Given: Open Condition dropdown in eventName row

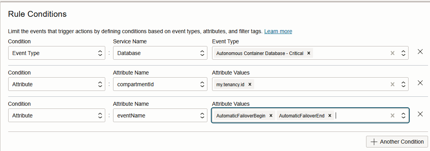Looking at the screenshot, I should (57, 115).
